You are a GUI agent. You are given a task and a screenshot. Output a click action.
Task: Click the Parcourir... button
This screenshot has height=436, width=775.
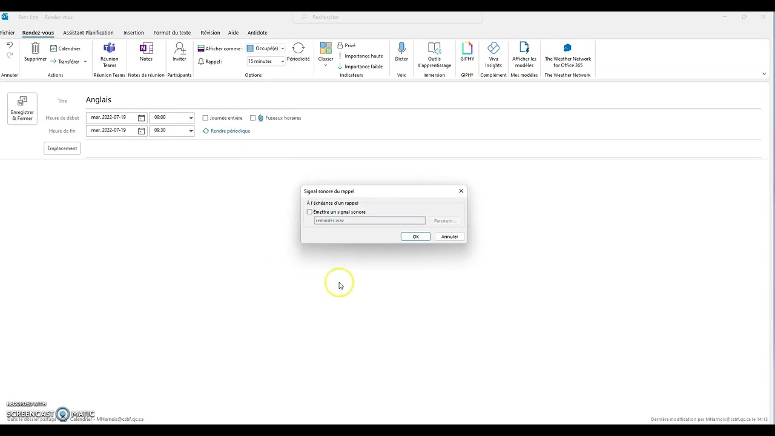[445, 221]
